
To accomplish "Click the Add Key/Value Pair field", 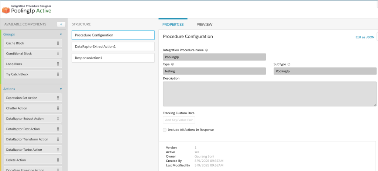I will 179,120.
